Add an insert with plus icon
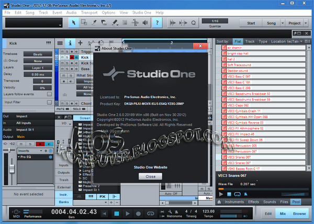314x224 pixels. click(46, 151)
